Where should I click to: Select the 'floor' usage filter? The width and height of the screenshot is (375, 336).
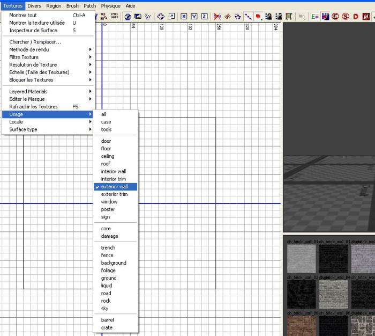tap(116, 149)
